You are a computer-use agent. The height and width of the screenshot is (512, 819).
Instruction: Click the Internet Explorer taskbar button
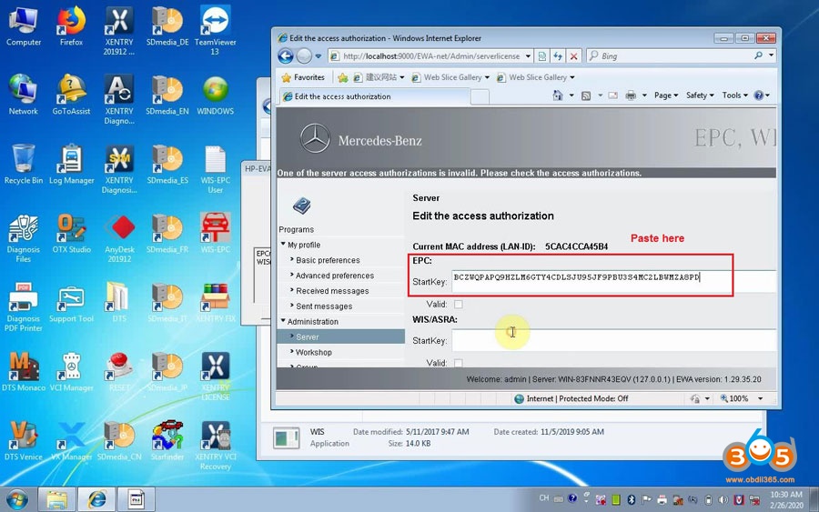point(96,499)
